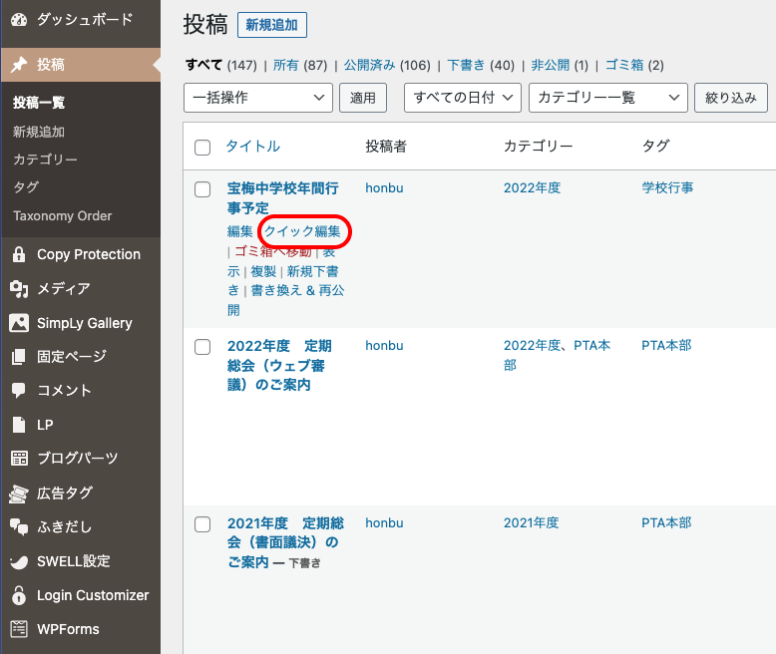Click the fixed pages (固定ページ) icon
This screenshot has height=654, width=776.
18,357
